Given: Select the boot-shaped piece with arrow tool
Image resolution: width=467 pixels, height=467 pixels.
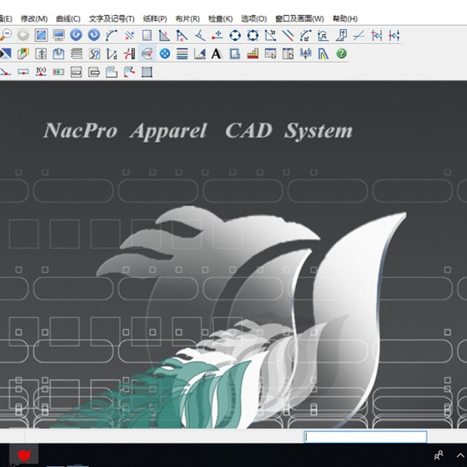Looking at the screenshot, I should [341, 35].
